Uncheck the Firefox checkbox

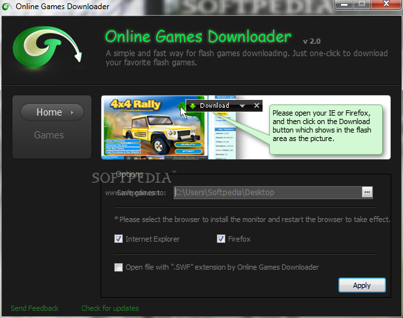(221, 239)
